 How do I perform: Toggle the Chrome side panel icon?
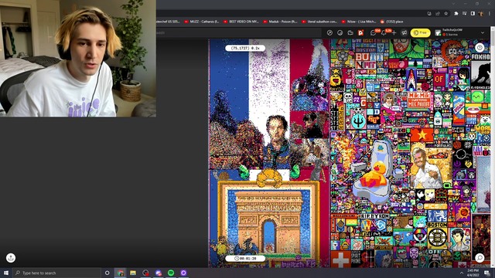point(473,14)
